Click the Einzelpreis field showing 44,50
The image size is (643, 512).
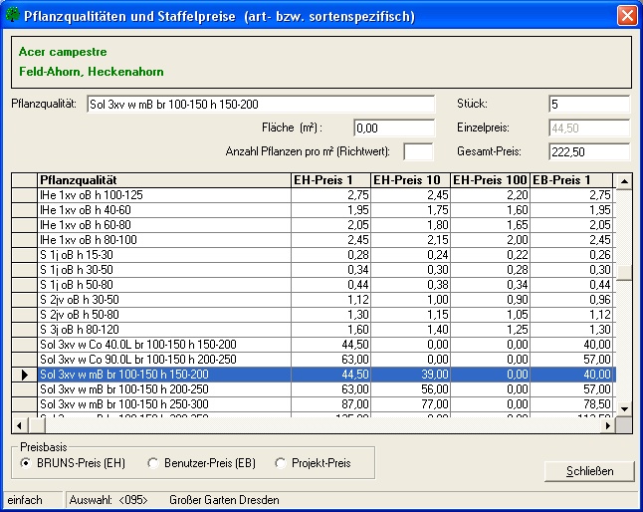click(x=589, y=128)
